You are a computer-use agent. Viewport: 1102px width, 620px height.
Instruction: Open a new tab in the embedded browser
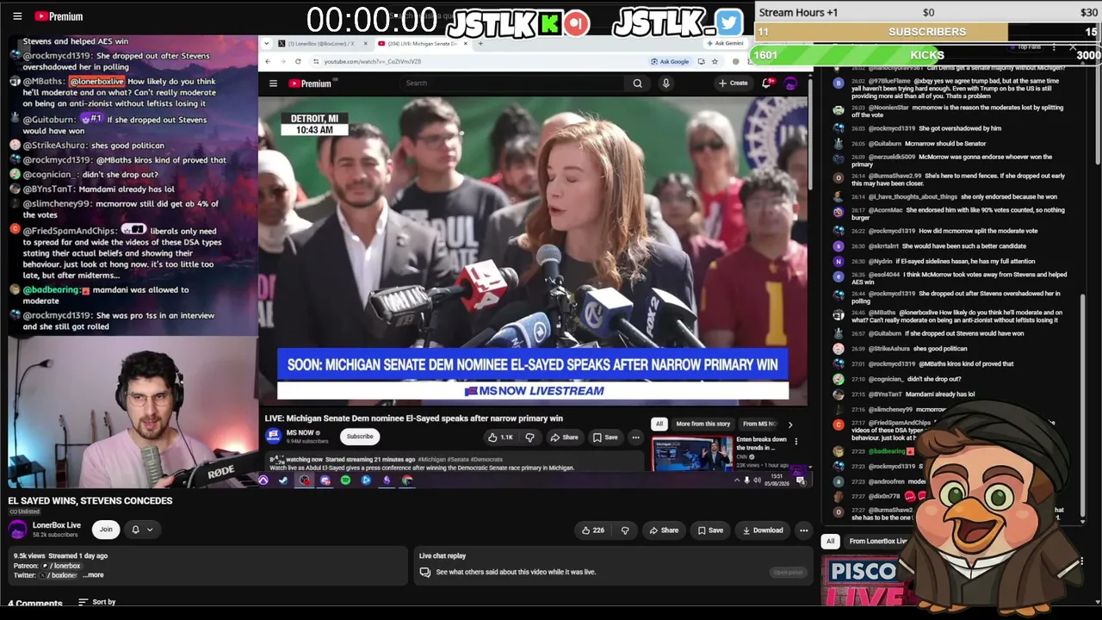(x=480, y=43)
